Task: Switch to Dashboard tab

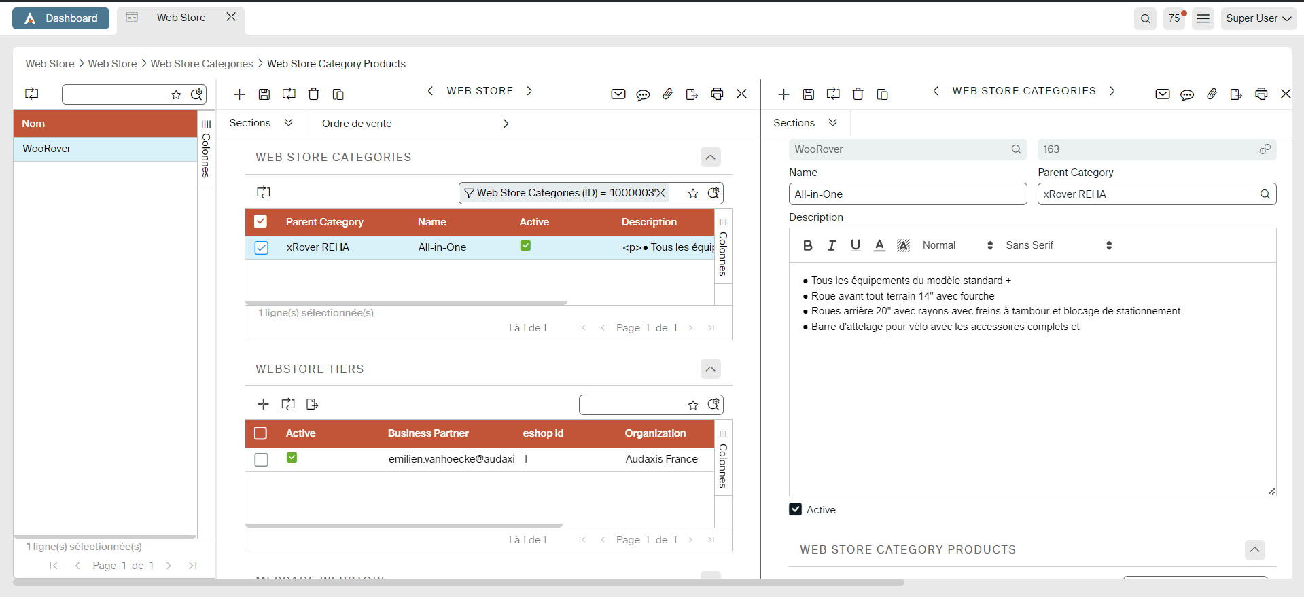Action: pyautogui.click(x=61, y=18)
